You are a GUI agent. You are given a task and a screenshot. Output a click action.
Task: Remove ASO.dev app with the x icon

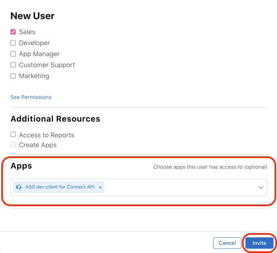(x=100, y=187)
